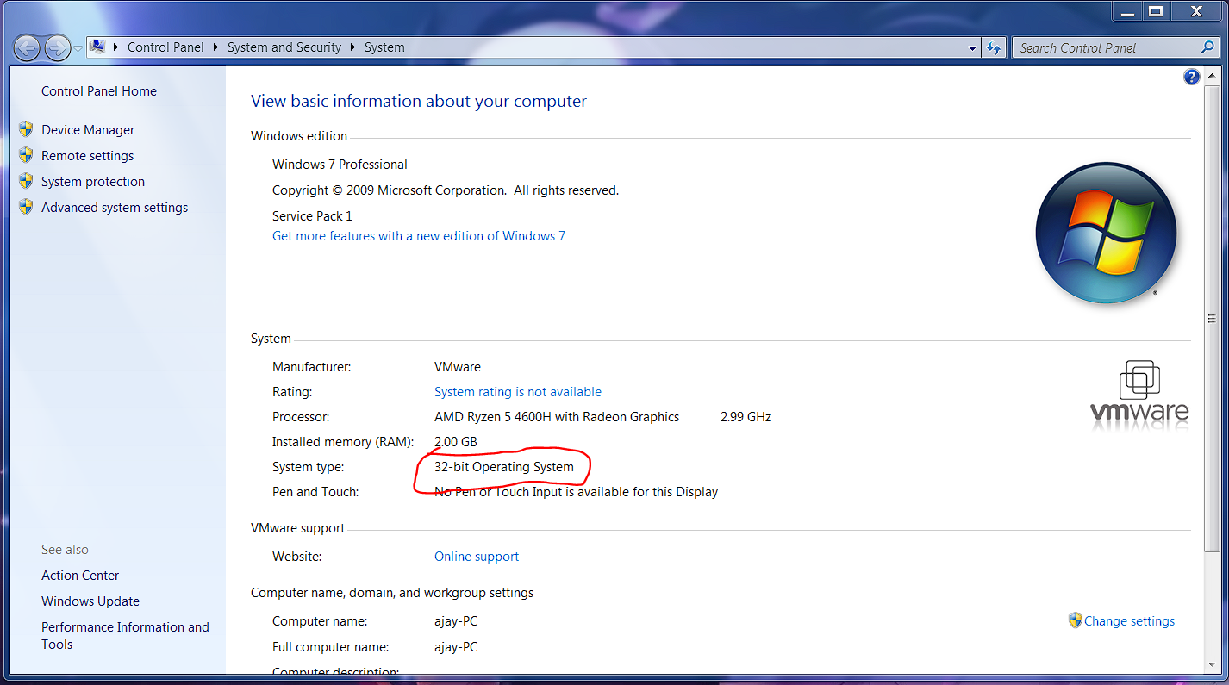Open Device Manager
The height and width of the screenshot is (685, 1229).
pyautogui.click(x=88, y=130)
